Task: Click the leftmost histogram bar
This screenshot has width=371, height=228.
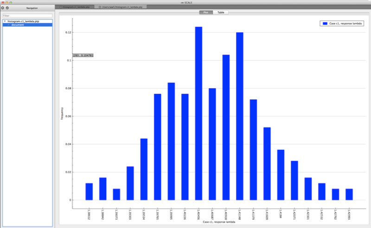Action: (89, 191)
